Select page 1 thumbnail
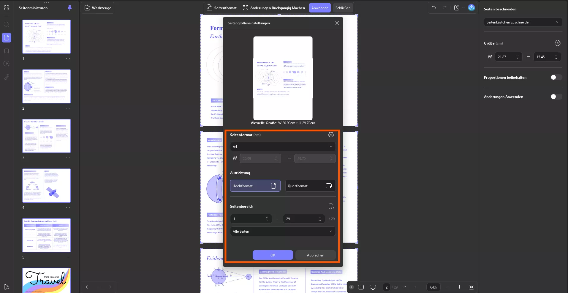The width and height of the screenshot is (568, 293). point(47,37)
